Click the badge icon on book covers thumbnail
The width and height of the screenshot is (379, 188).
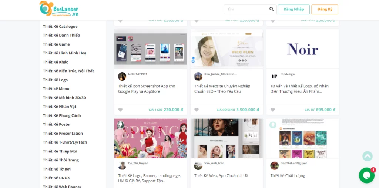click(x=273, y=125)
